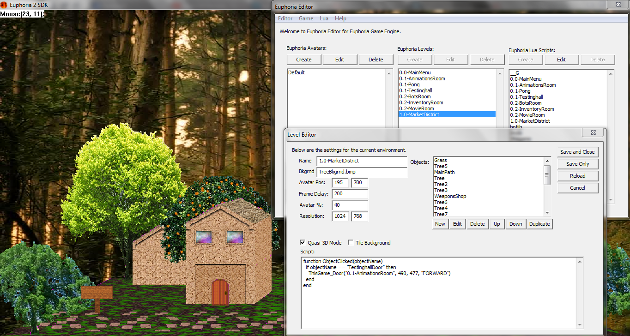This screenshot has width=630, height=336.
Task: Select 1.0-MarketDistrict in the Lua Scripts list
Action: [558, 121]
